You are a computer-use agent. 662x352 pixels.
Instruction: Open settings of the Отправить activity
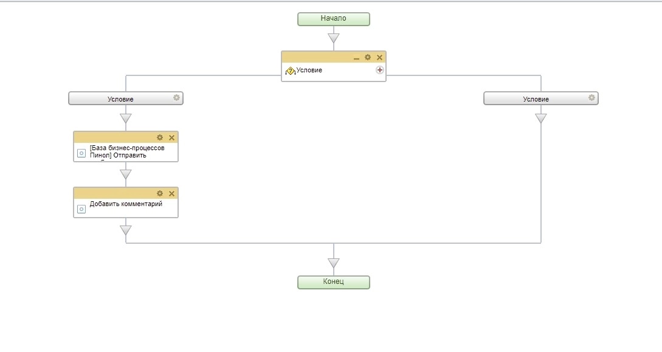coord(160,137)
